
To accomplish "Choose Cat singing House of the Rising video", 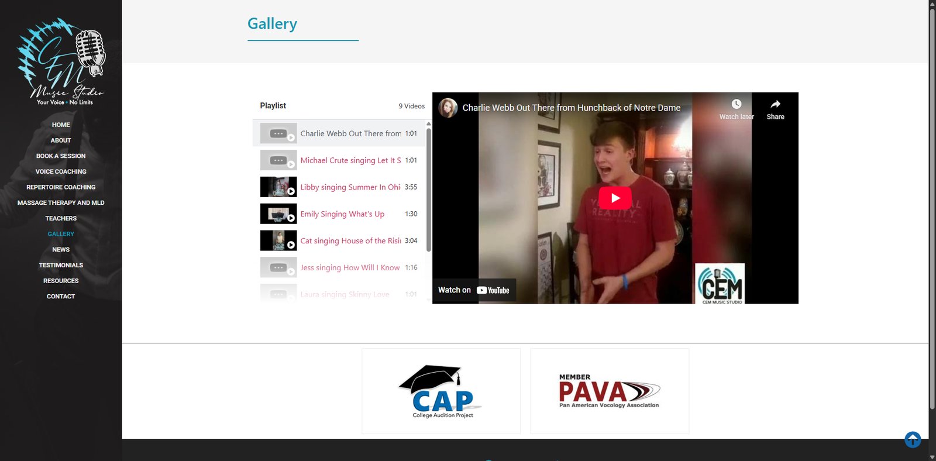I will 350,241.
